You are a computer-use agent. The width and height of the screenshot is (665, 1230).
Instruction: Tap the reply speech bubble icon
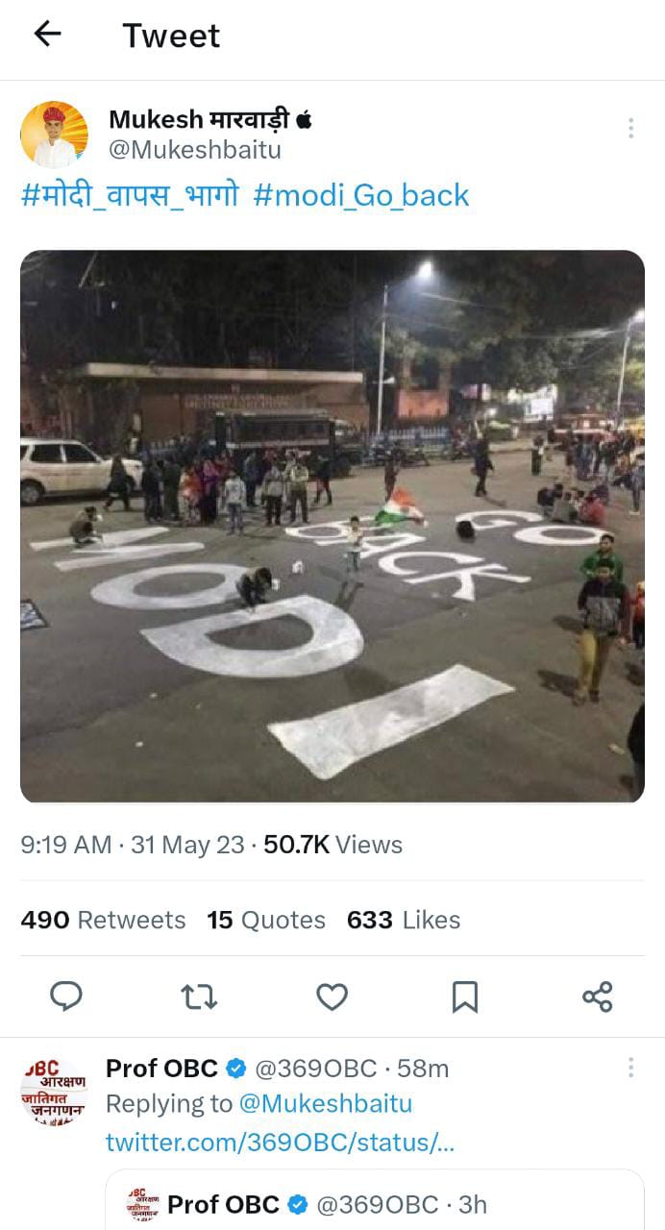click(65, 996)
